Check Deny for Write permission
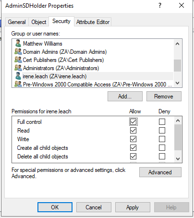This screenshot has width=194, height=218. click(x=162, y=139)
